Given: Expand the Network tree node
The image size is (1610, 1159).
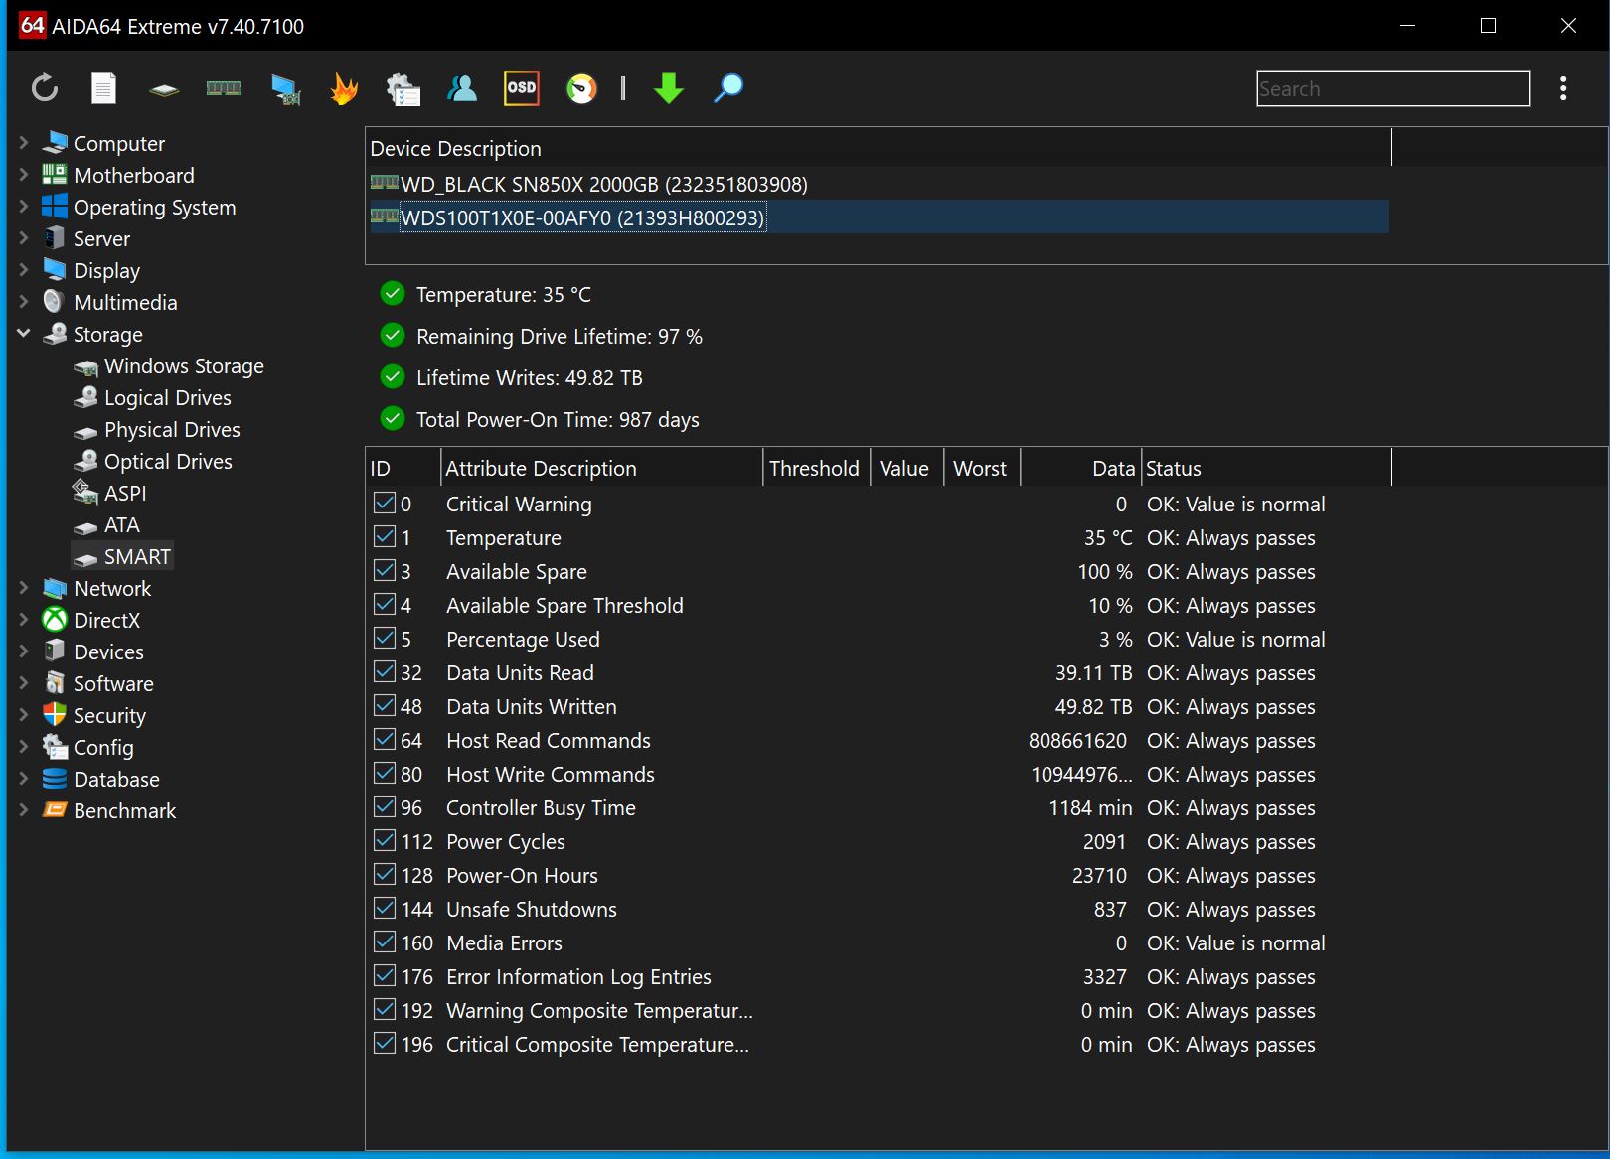Looking at the screenshot, I should 24,588.
